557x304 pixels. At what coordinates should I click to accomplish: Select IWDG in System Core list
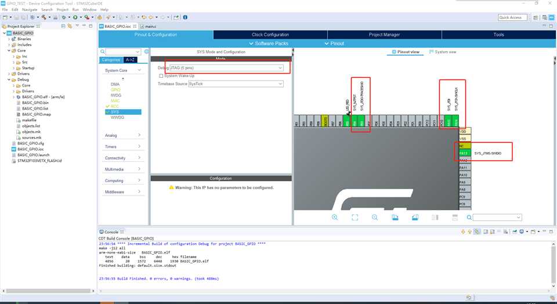116,95
